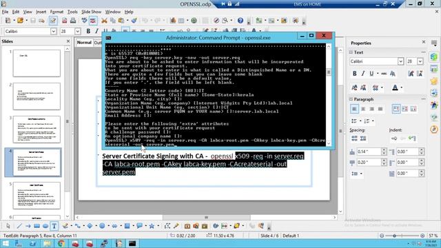Open Paragraph section more options ellipsis
This screenshot has width=441, height=248.
(x=423, y=99)
